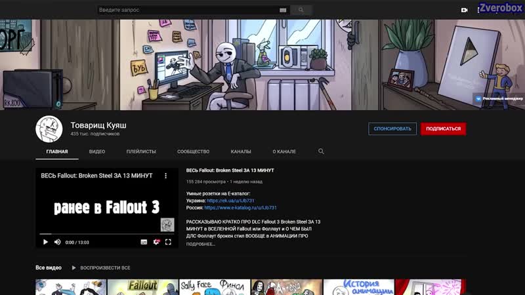This screenshot has width=525, height=295.
Task: Open the ek.ua Ukraine link
Action: (x=231, y=201)
